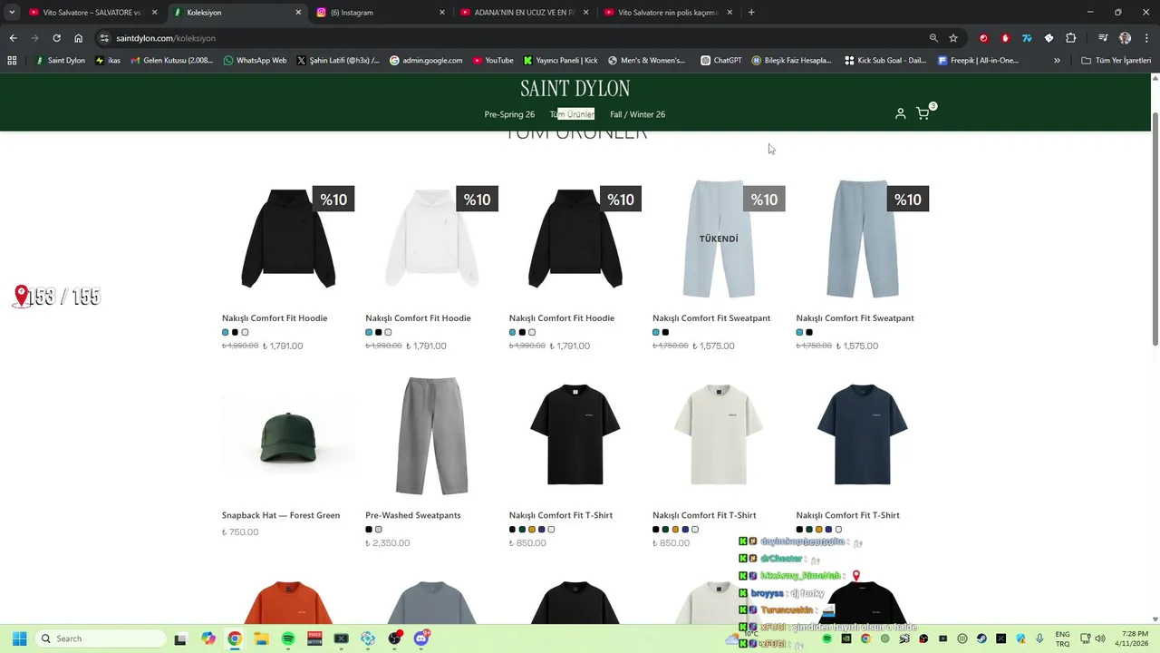
Task: Switch ENG TRQ keyboard language
Action: click(x=1063, y=638)
